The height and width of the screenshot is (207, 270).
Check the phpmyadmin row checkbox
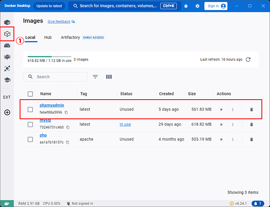tap(30, 109)
